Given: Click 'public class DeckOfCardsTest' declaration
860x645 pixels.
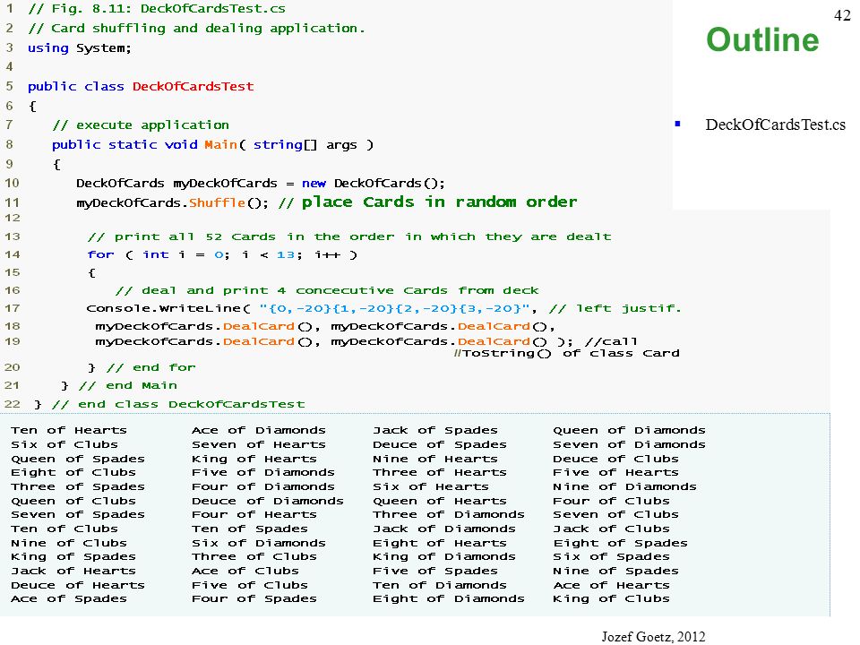Looking at the screenshot, I should coord(141,87).
